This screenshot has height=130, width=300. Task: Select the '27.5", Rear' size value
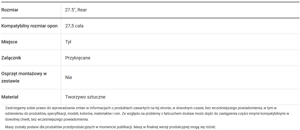[x=76, y=10]
